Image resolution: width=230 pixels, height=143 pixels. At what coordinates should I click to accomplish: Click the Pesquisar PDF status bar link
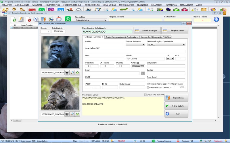click(187, 141)
